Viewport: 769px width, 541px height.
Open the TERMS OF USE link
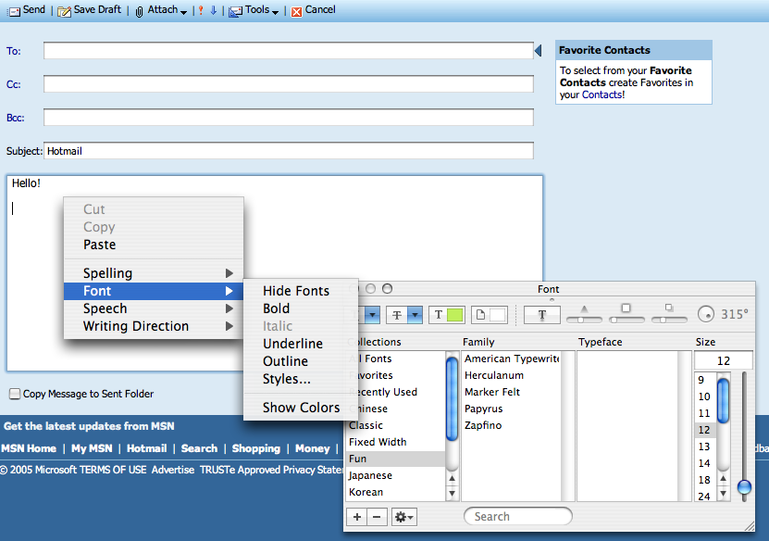(x=113, y=470)
